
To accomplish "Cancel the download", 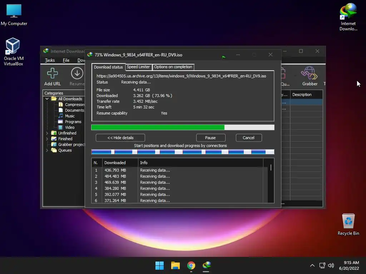I will point(249,138).
